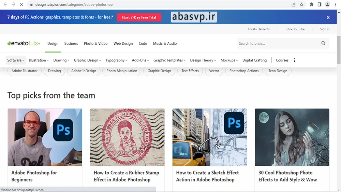Open the Chrome profile avatar icon

point(327,4)
